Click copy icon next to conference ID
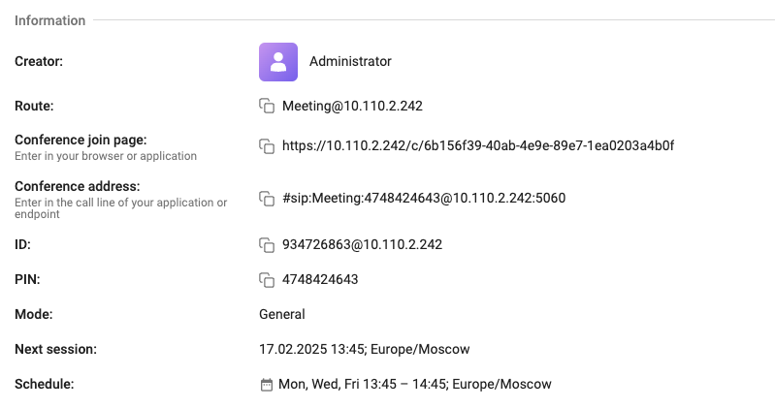775x409 pixels. pos(267,245)
